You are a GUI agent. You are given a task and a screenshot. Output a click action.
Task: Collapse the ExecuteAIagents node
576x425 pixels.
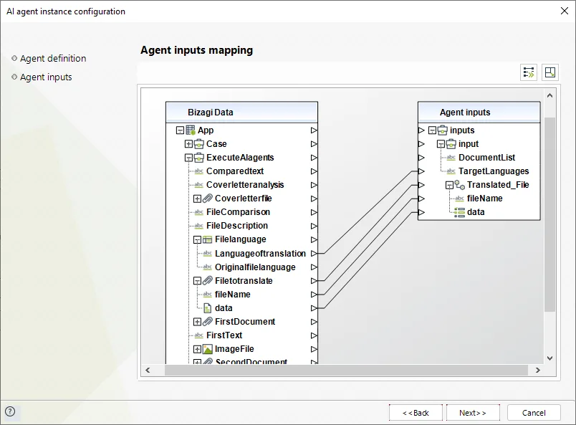tap(188, 158)
